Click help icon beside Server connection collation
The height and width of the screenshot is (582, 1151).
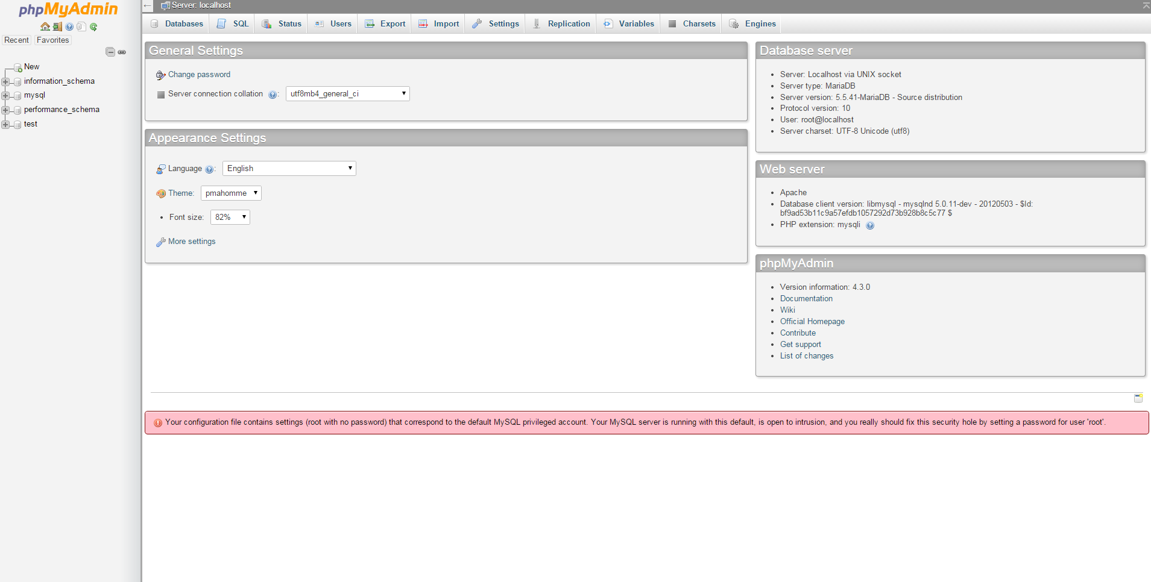[x=273, y=95]
